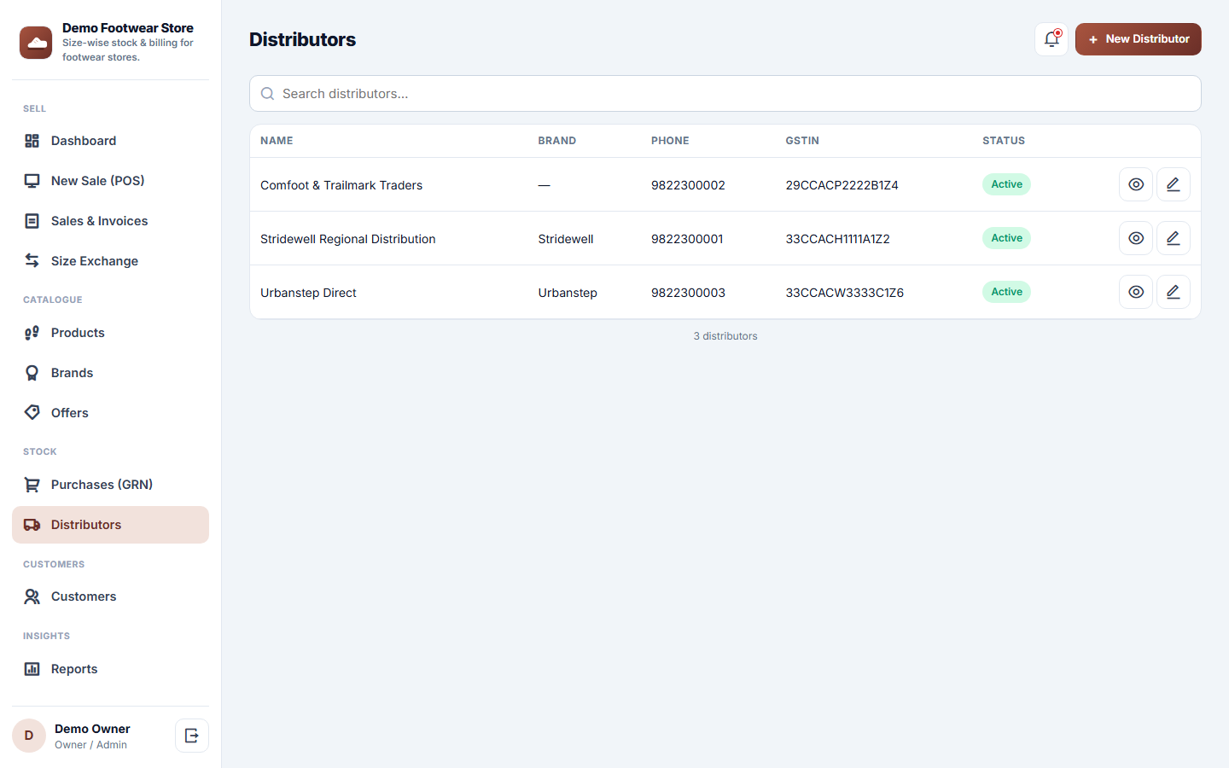Image resolution: width=1229 pixels, height=768 pixels.
Task: Create a New Distributor
Action: (1139, 39)
